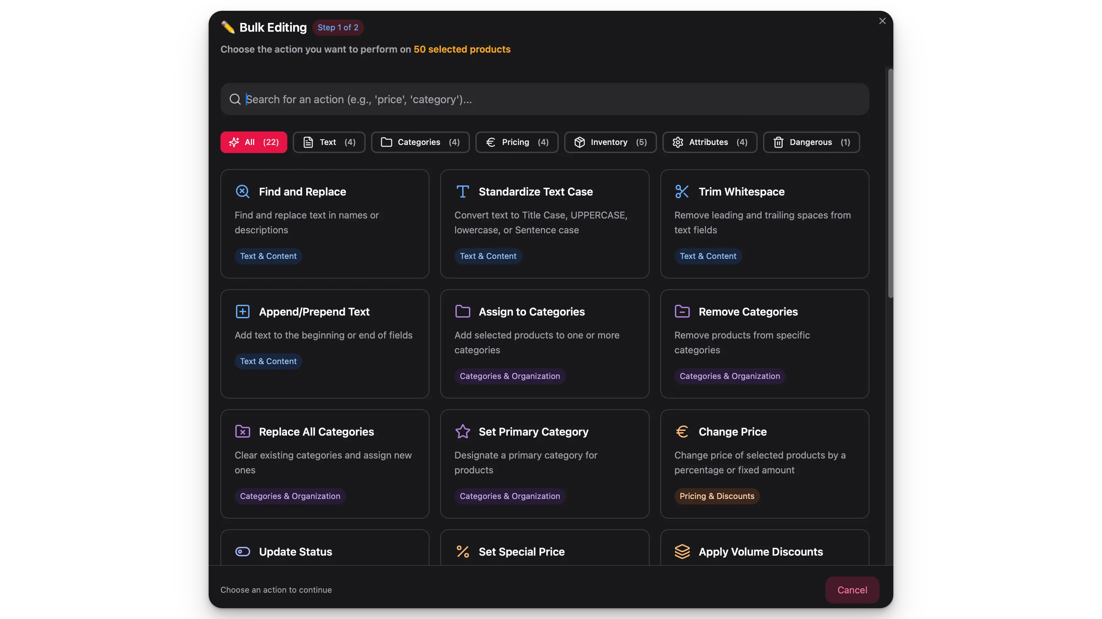Filter actions by the Text tab
Screen dimensions: 1102x619
pos(329,142)
